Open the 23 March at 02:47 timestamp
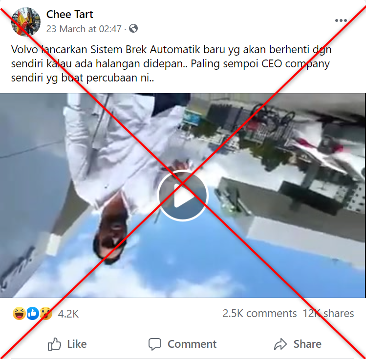Viewport: 366px width, 359px height. coord(84,29)
